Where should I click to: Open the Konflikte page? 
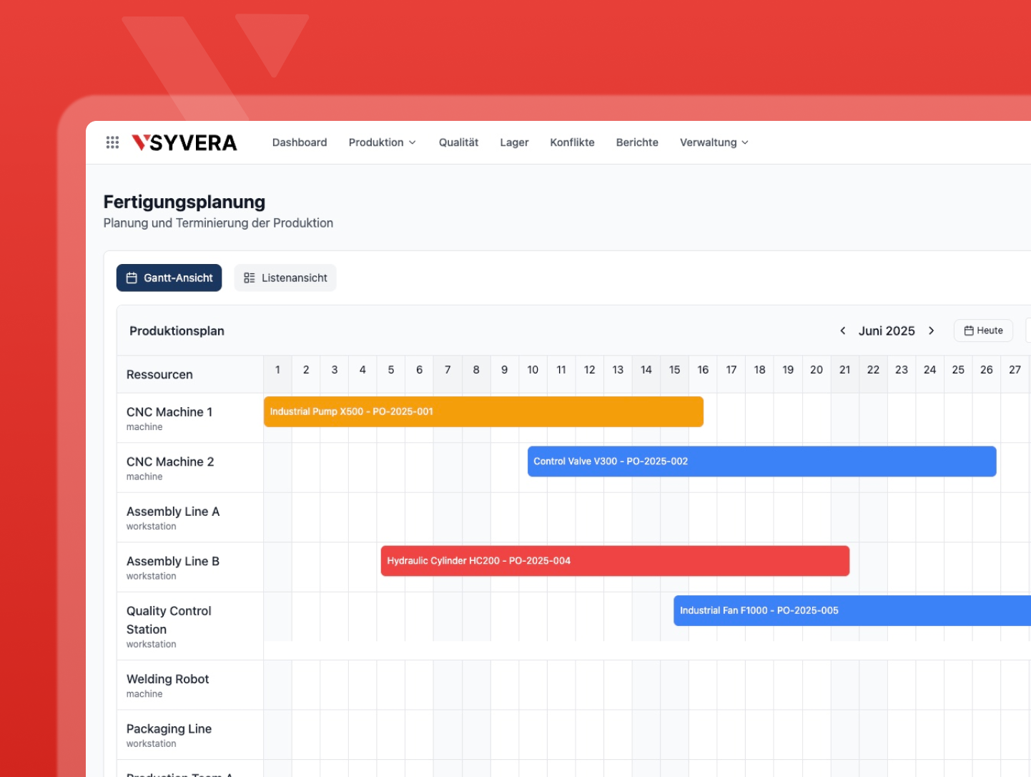click(572, 142)
